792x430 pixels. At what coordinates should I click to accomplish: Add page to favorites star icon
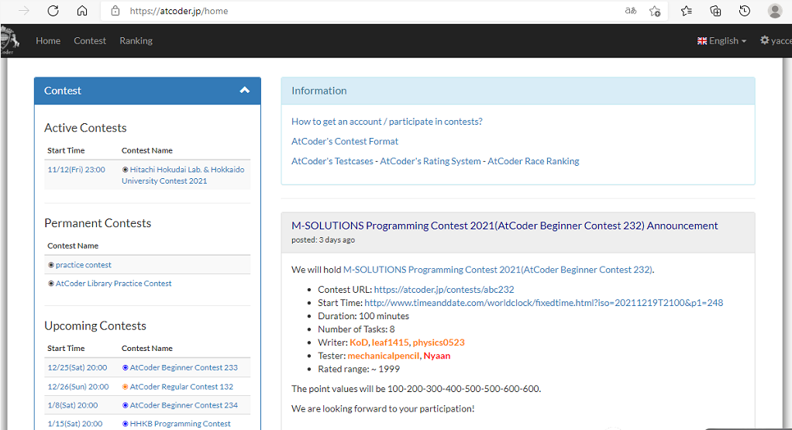(x=655, y=11)
